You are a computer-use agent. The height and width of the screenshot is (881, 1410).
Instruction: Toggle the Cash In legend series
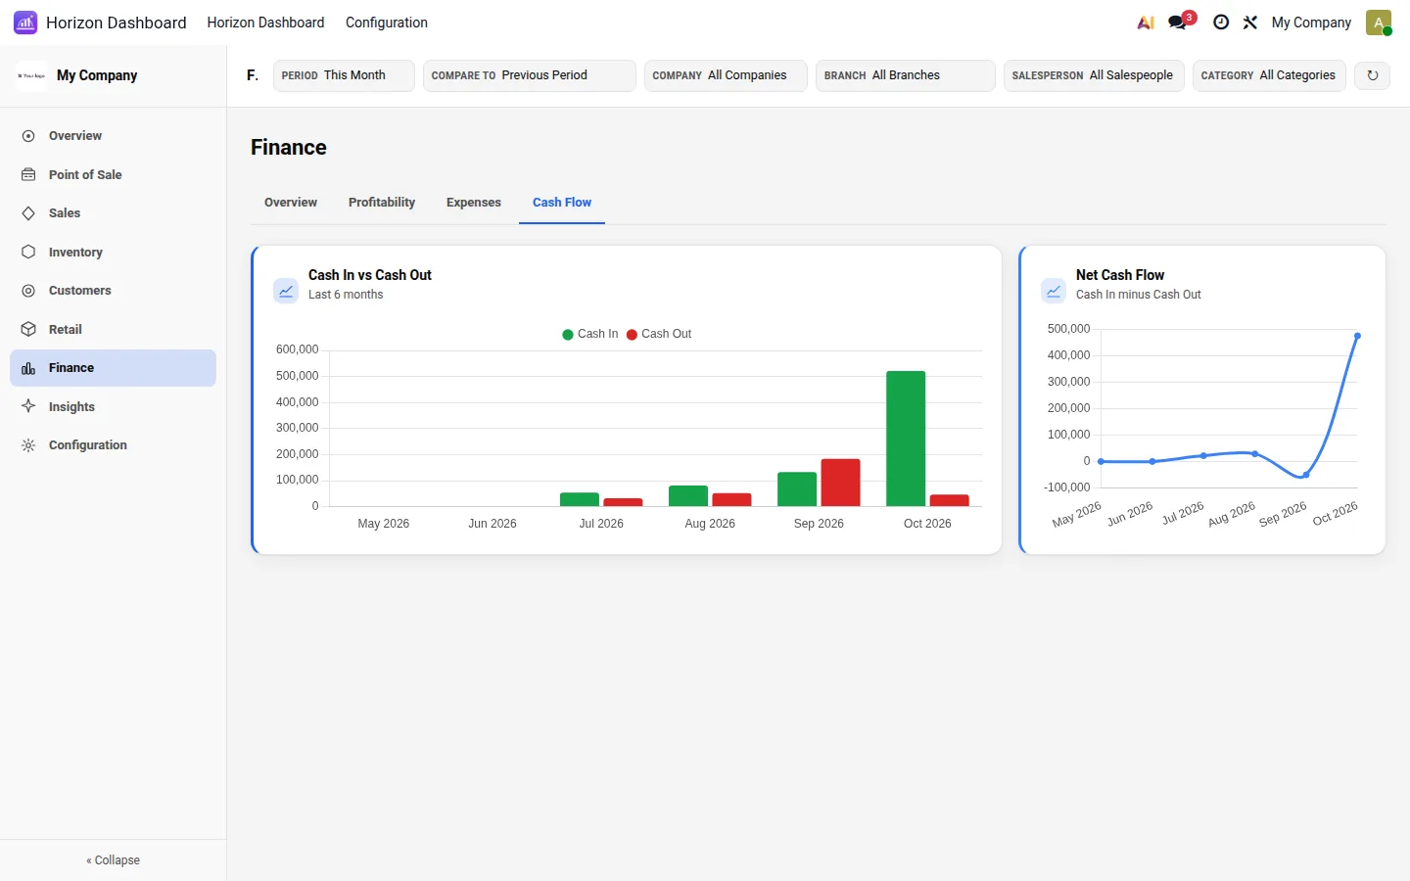[590, 334]
